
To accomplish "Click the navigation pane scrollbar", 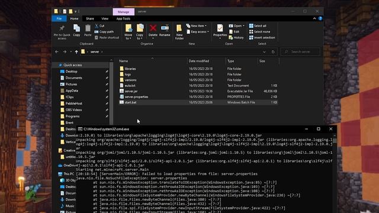I will click(x=111, y=93).
